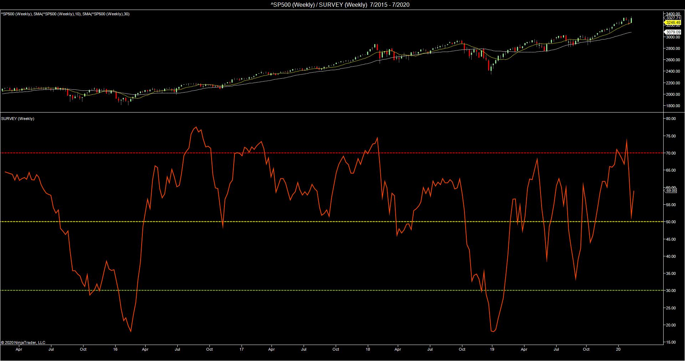Select the SURVEY (Weekly) panel label
Viewport: 685px width, 361px height.
(18, 119)
